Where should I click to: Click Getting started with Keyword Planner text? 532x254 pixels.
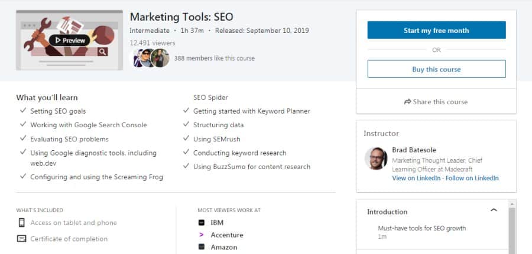pos(252,111)
